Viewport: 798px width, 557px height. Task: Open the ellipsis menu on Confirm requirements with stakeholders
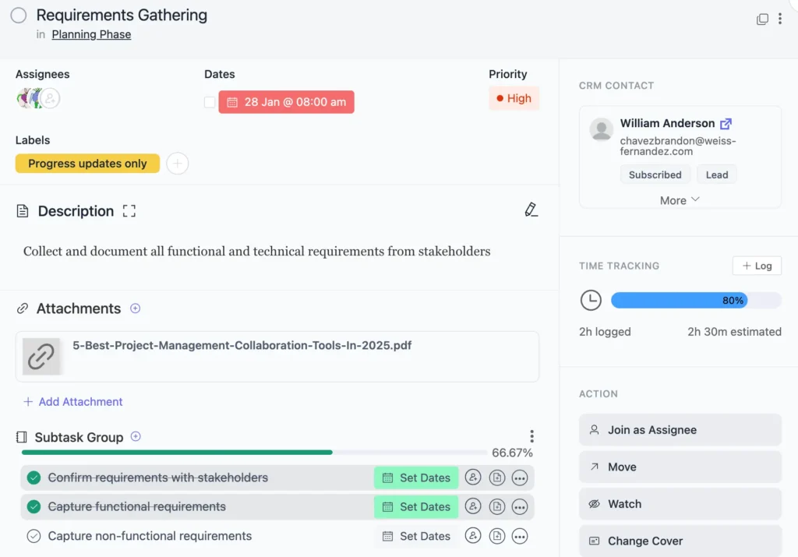pos(519,478)
